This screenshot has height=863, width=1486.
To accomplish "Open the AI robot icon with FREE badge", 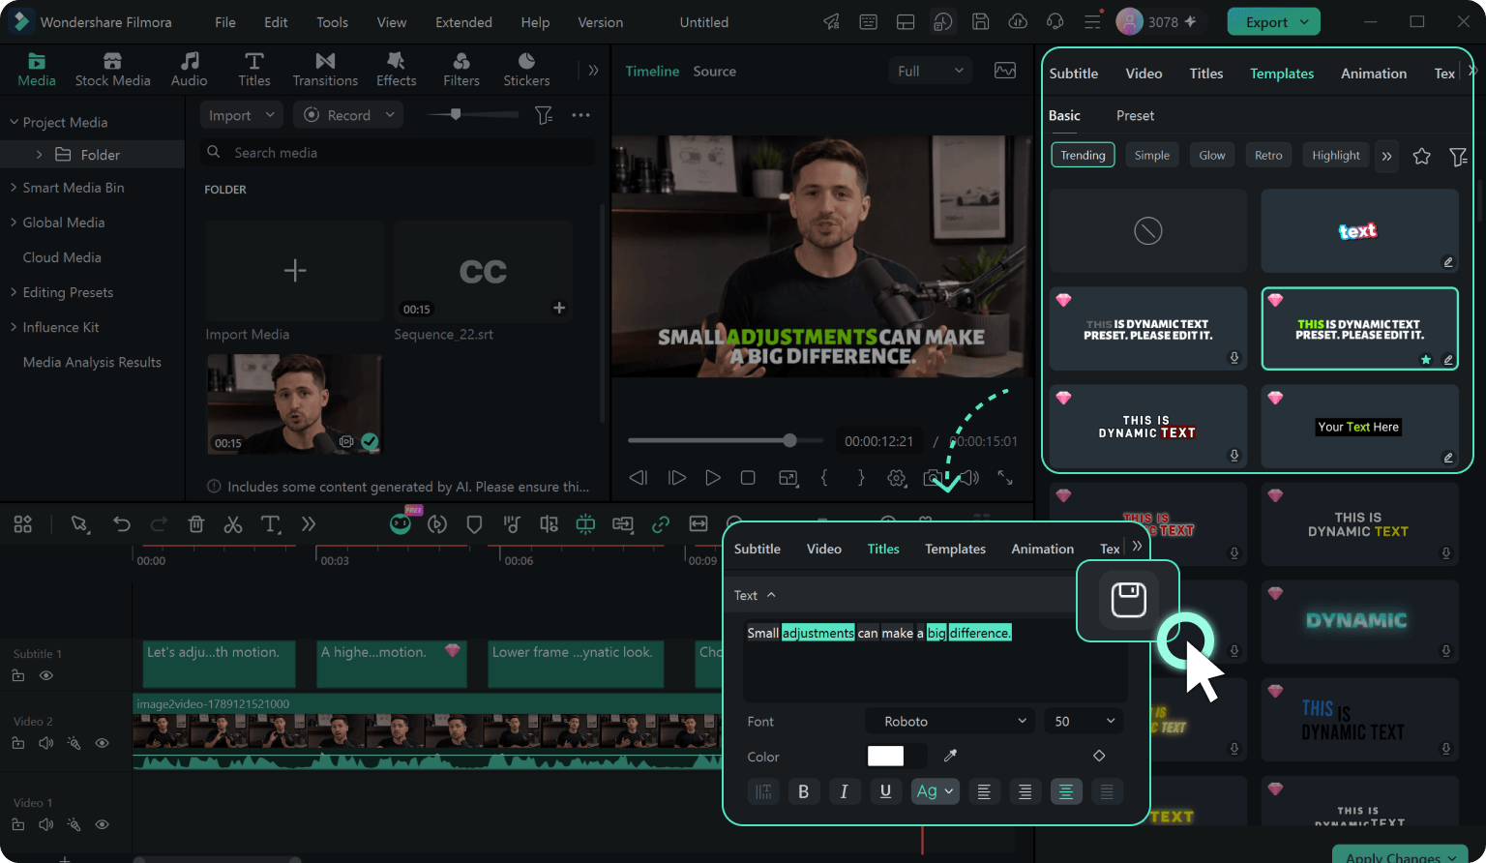I will point(401,523).
